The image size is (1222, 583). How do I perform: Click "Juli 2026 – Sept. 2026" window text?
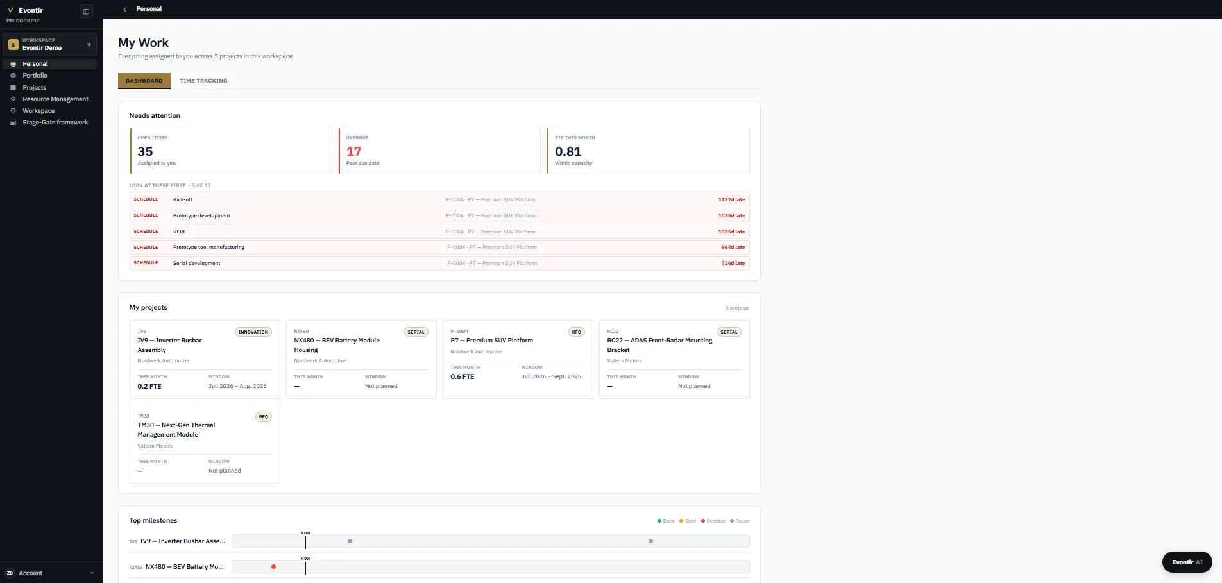tap(551, 377)
